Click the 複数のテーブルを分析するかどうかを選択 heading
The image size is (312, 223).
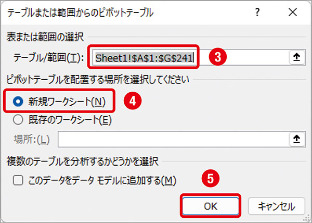(82, 161)
